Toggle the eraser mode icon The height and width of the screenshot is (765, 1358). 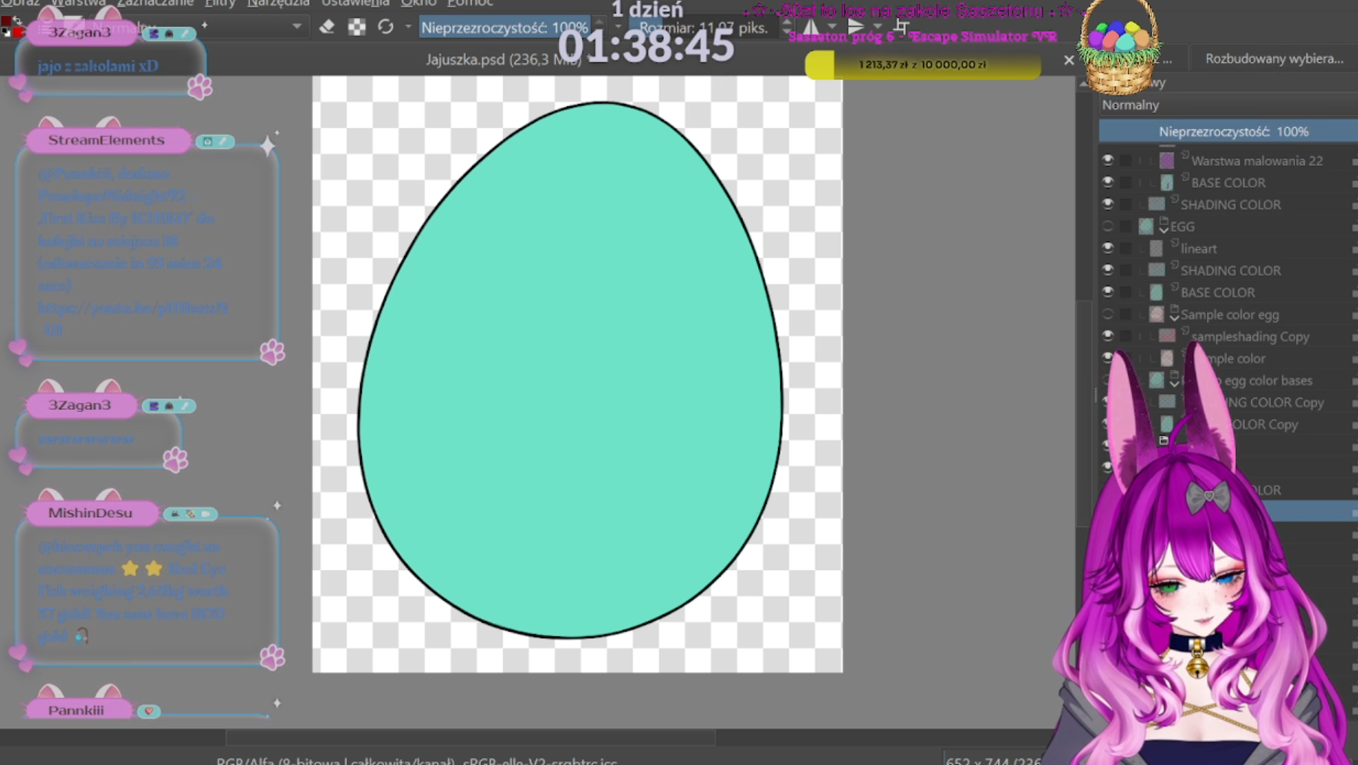[327, 27]
